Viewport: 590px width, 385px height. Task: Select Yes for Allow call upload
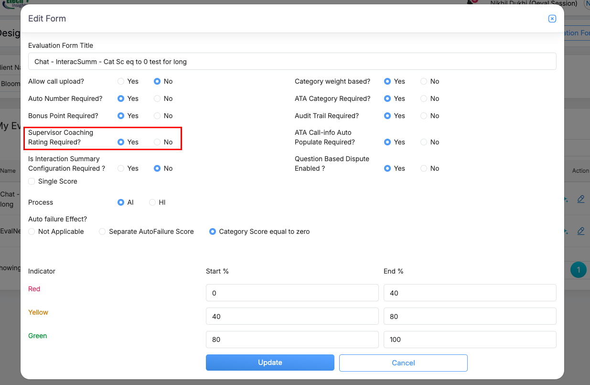121,81
